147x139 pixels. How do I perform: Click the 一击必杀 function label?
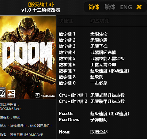[99, 83]
